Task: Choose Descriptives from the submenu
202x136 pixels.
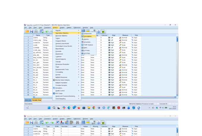Action: click(89, 36)
